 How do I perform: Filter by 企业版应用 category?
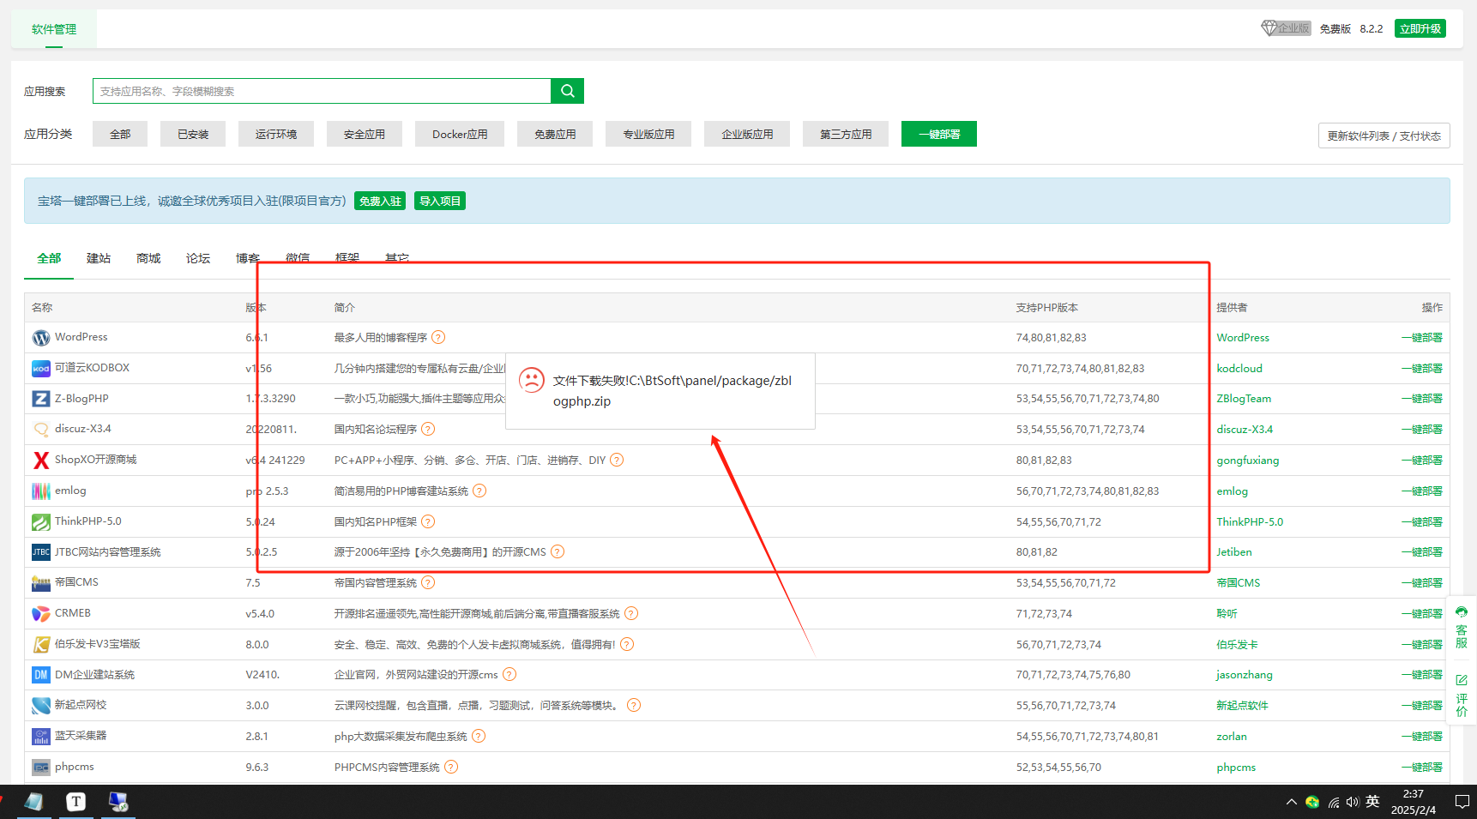(x=747, y=134)
